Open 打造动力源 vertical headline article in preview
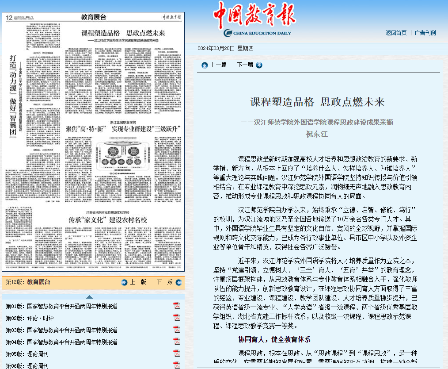Image resolution: width=448 pixels, height=369 pixels. [x=13, y=97]
